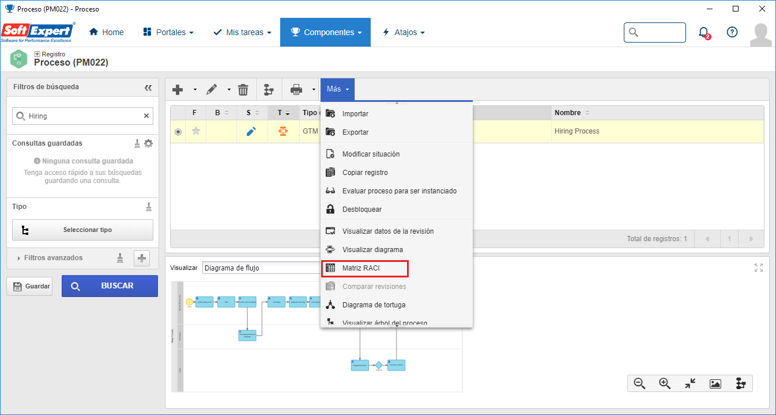776x415 pixels.
Task: Open the Diagrama de flujo combo box
Action: pyautogui.click(x=261, y=268)
